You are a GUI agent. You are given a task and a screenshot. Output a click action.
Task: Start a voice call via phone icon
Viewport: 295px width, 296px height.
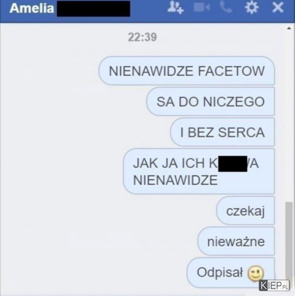click(226, 8)
